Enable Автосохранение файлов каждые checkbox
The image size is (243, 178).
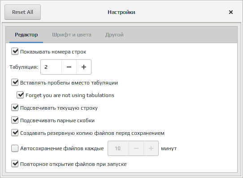(x=15, y=148)
